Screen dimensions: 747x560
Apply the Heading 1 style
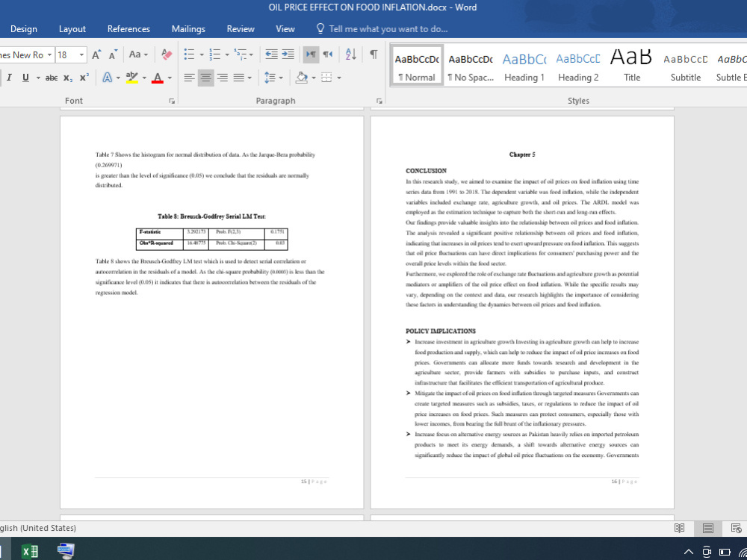coord(524,66)
